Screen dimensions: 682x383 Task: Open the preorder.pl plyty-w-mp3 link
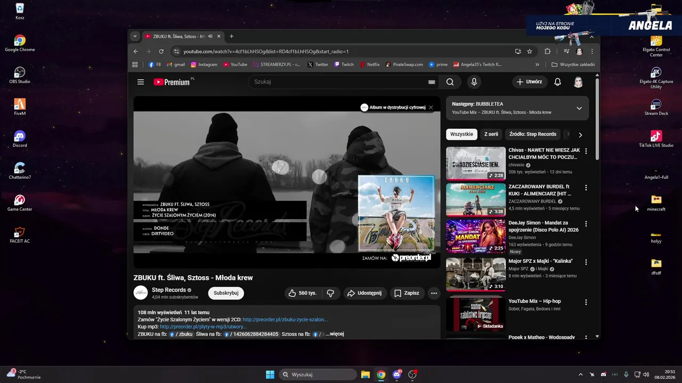[203, 327]
